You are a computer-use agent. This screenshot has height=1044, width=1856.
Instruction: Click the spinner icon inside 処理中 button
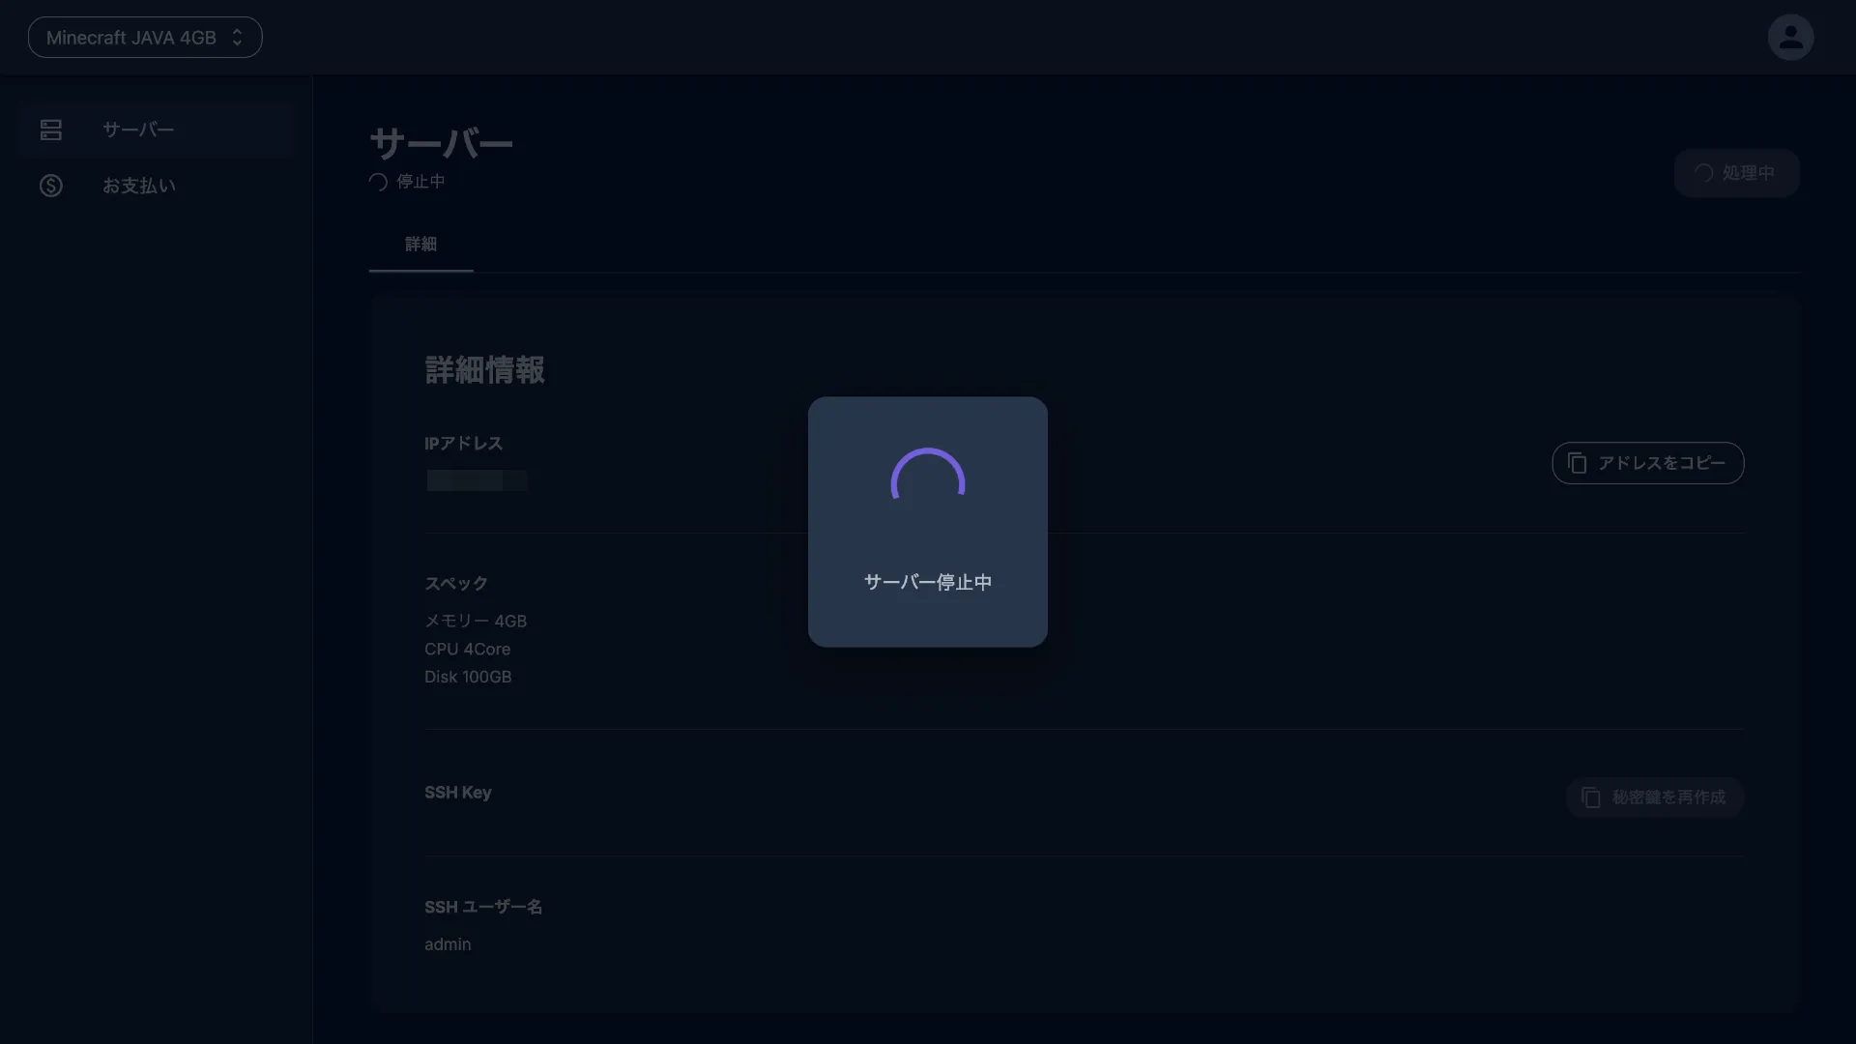(x=1703, y=173)
